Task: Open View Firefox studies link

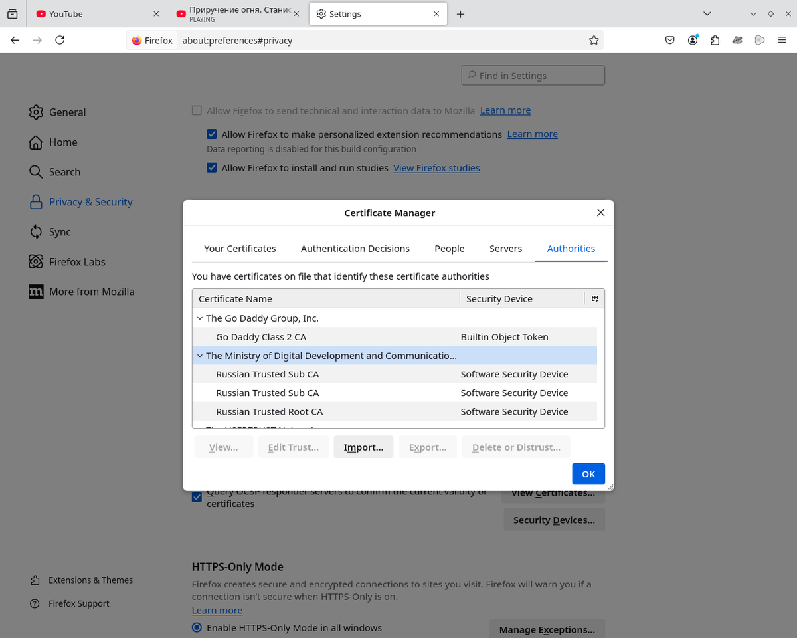Action: (x=436, y=168)
